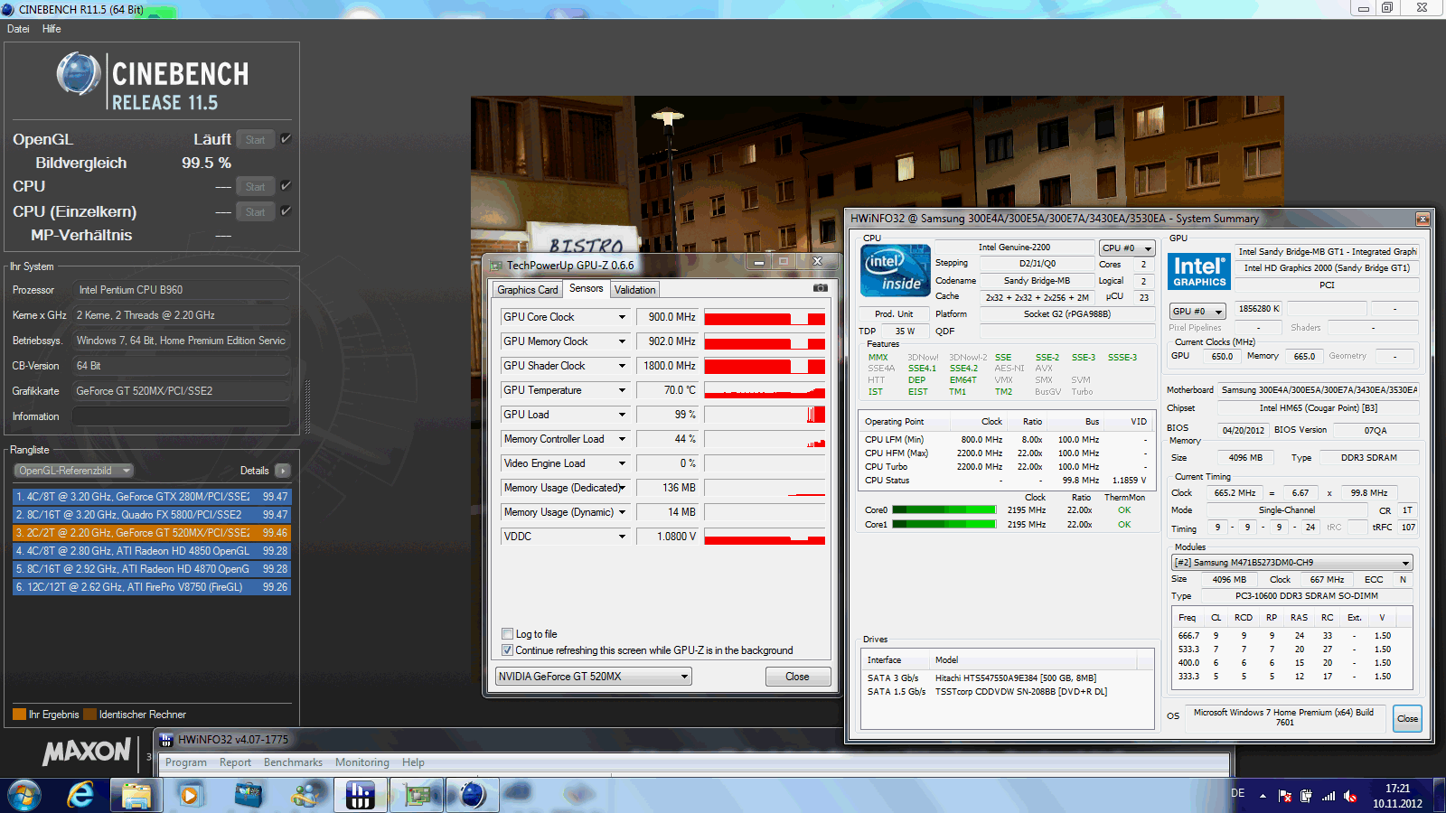Open the HWiNFO32 Report menu
Screen dimensions: 1446x813
click(235, 762)
